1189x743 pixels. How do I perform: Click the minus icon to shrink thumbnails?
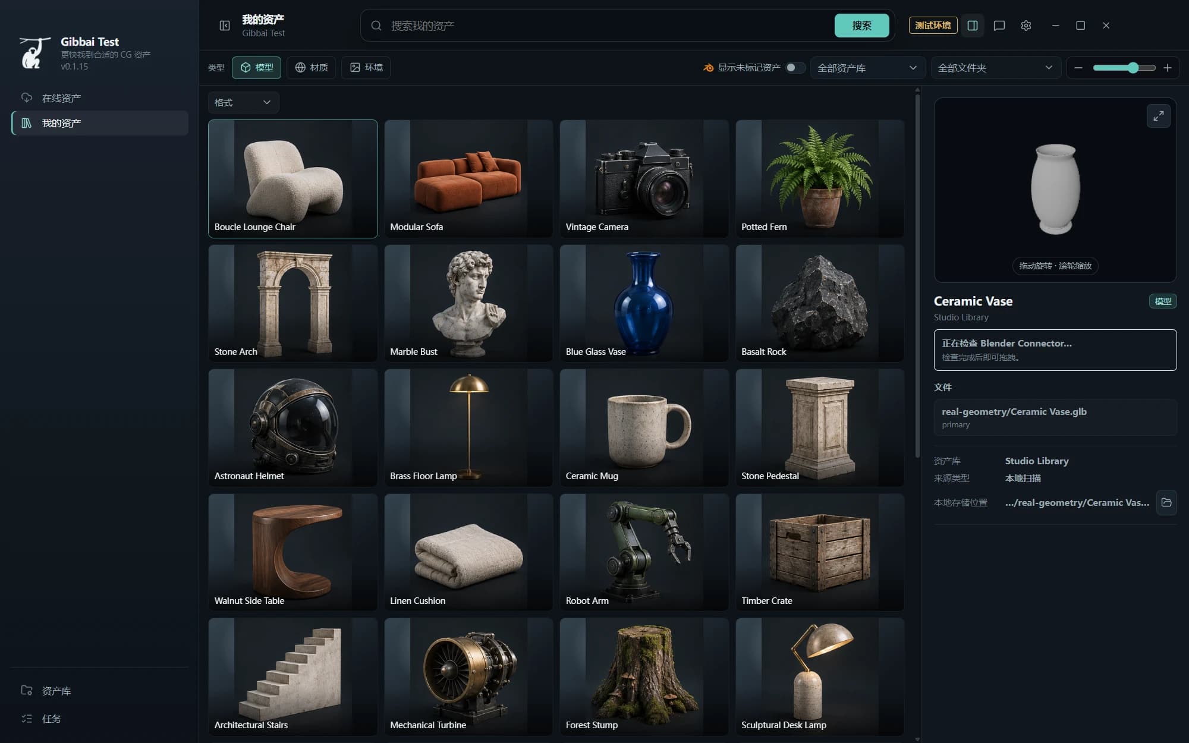coord(1078,68)
